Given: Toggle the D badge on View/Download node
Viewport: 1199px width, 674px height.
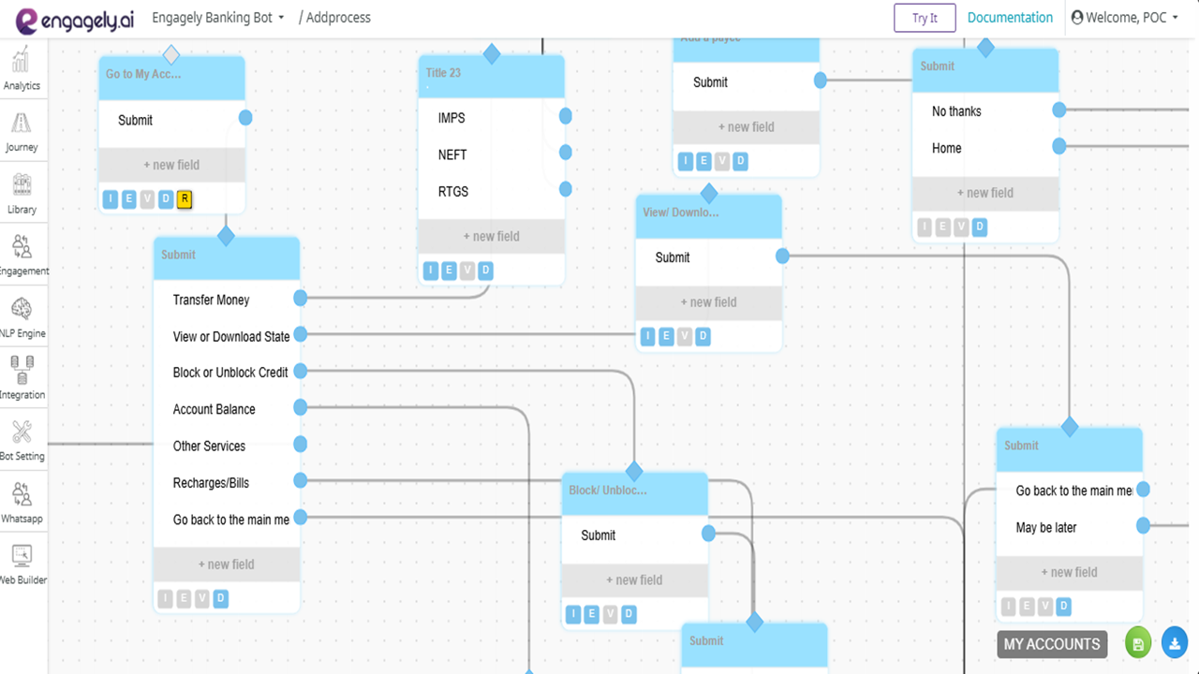Looking at the screenshot, I should click(703, 336).
